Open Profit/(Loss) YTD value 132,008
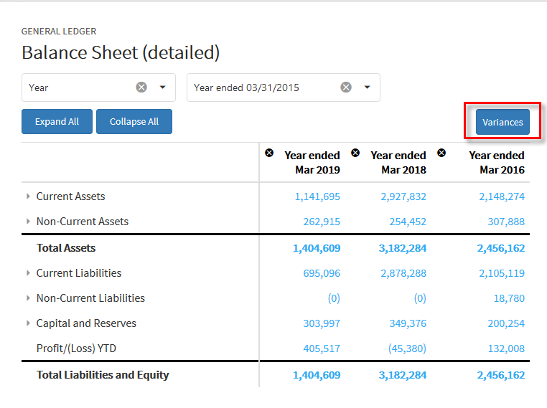The width and height of the screenshot is (547, 408). click(x=506, y=348)
